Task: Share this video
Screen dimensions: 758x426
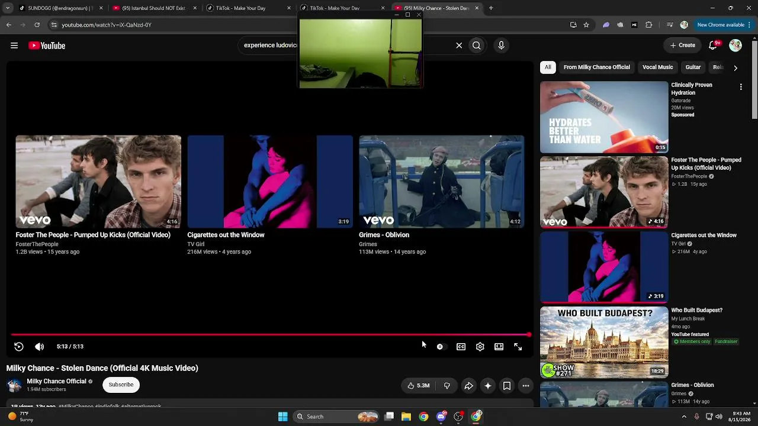Action: pos(468,386)
